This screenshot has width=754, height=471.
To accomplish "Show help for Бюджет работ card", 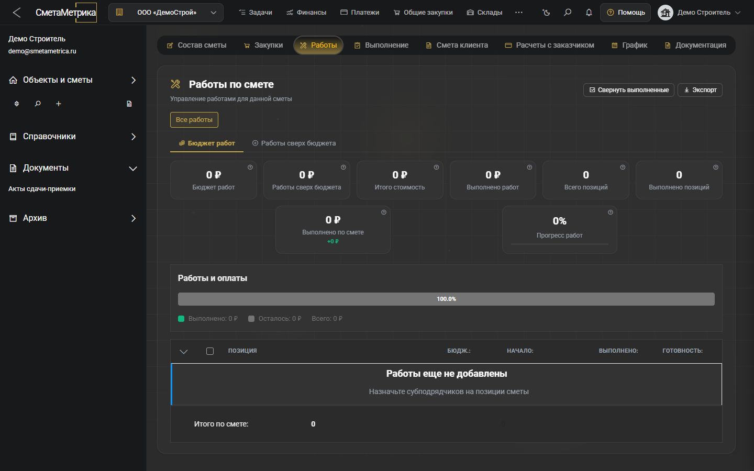I will click(x=250, y=167).
